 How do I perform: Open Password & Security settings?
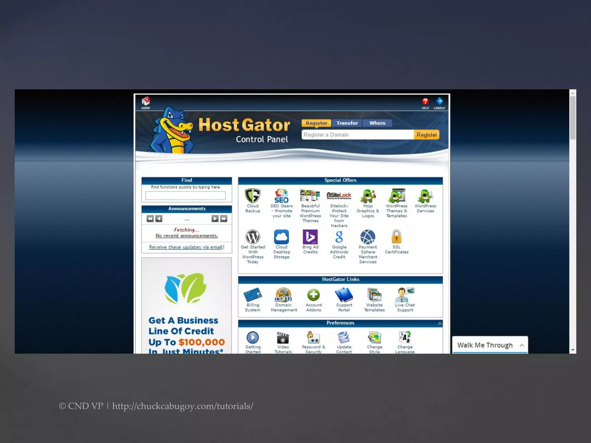point(313,342)
